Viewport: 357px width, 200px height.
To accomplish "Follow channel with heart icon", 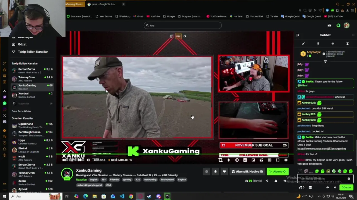I will click(224, 171).
